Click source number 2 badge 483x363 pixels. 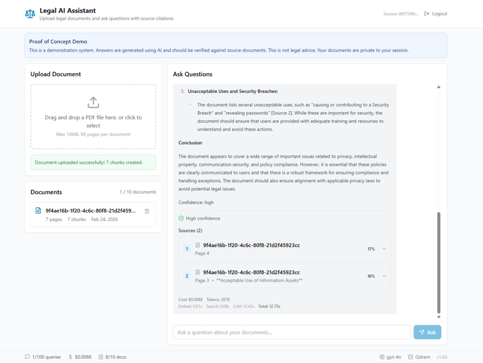tap(186, 276)
